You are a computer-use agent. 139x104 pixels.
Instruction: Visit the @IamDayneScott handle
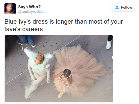[31, 12]
